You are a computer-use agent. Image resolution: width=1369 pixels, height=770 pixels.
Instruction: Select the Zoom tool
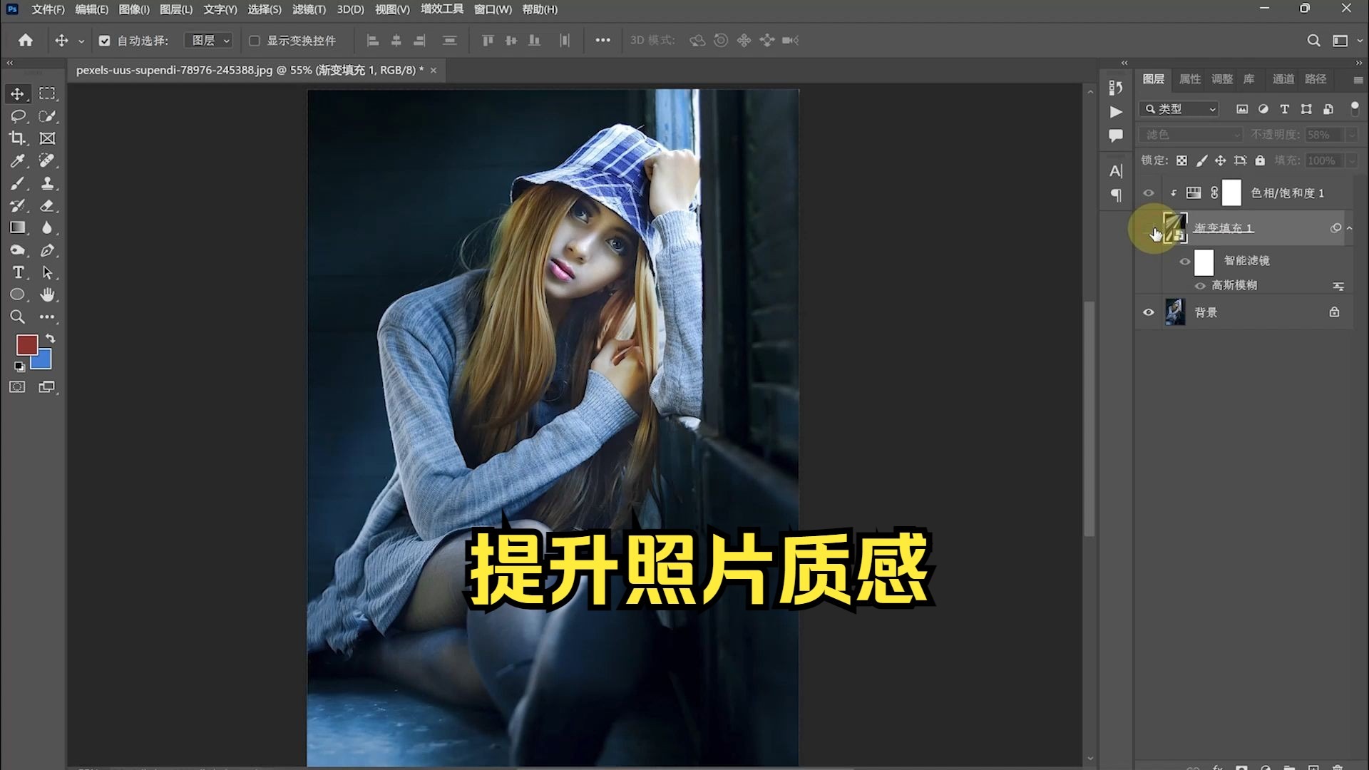pos(18,317)
